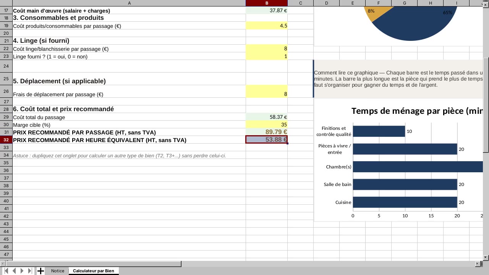Click the Cuisine bar in chart
This screenshot has width=489, height=275.
pyautogui.click(x=405, y=202)
